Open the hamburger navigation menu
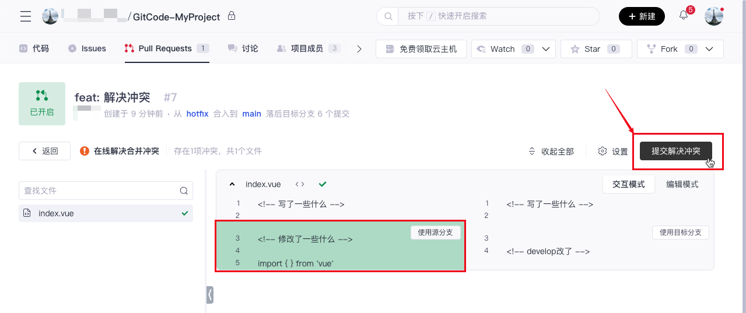The height and width of the screenshot is (313, 746). point(26,16)
